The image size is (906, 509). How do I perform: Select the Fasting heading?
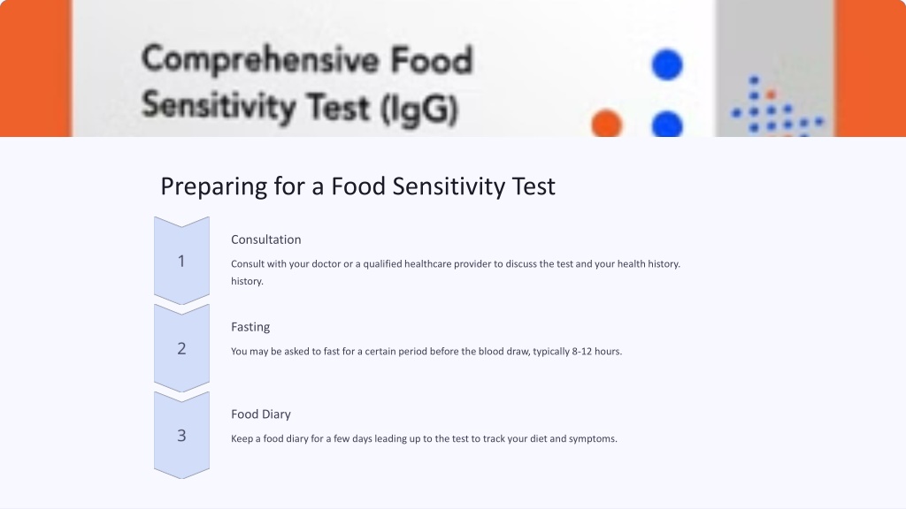click(250, 327)
